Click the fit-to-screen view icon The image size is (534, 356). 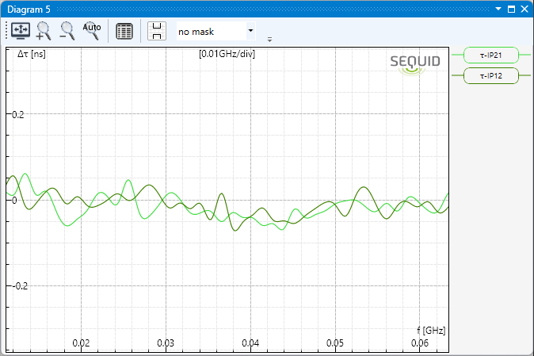coord(20,31)
